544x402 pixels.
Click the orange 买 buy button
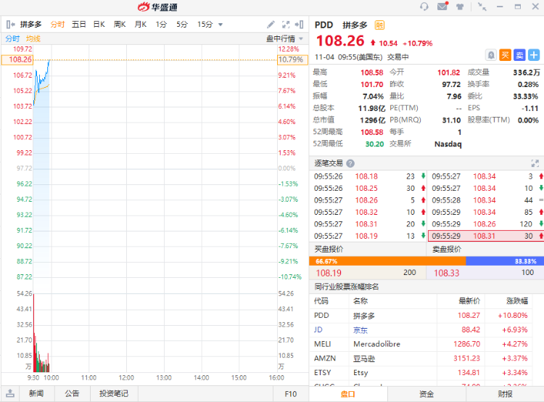coord(506,54)
